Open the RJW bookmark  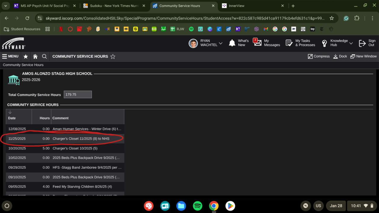pos(177,29)
